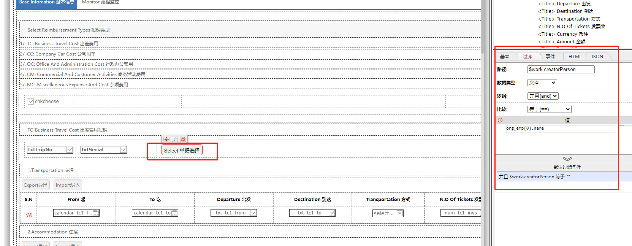Click the Import导入 button under Transportation

68,185
